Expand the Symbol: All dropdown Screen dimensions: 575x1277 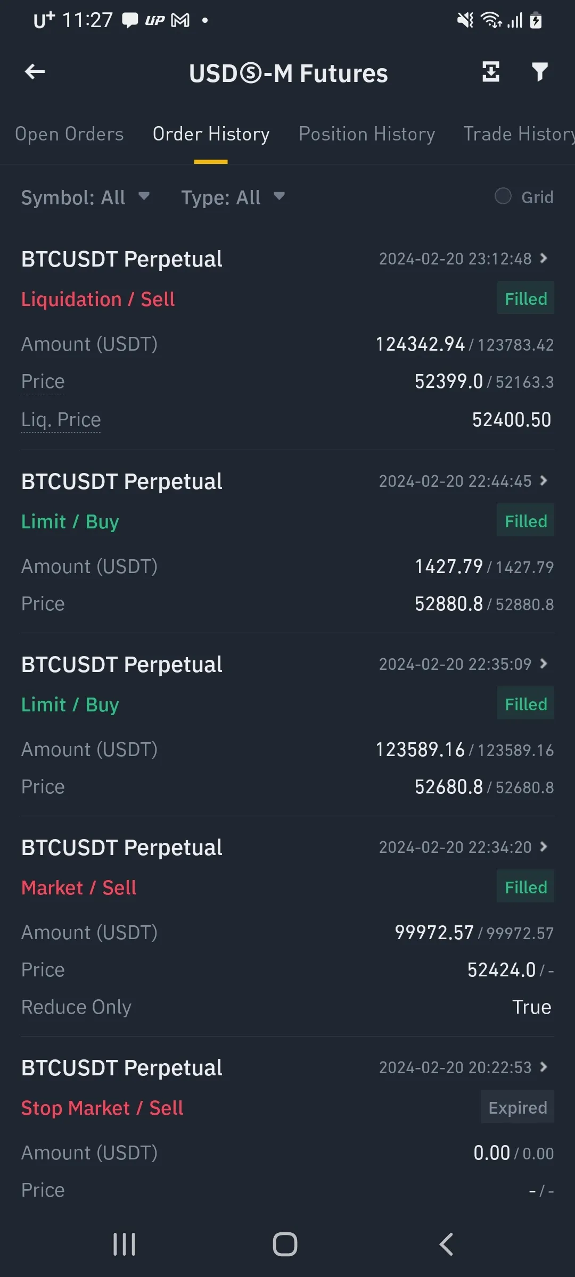click(x=85, y=197)
